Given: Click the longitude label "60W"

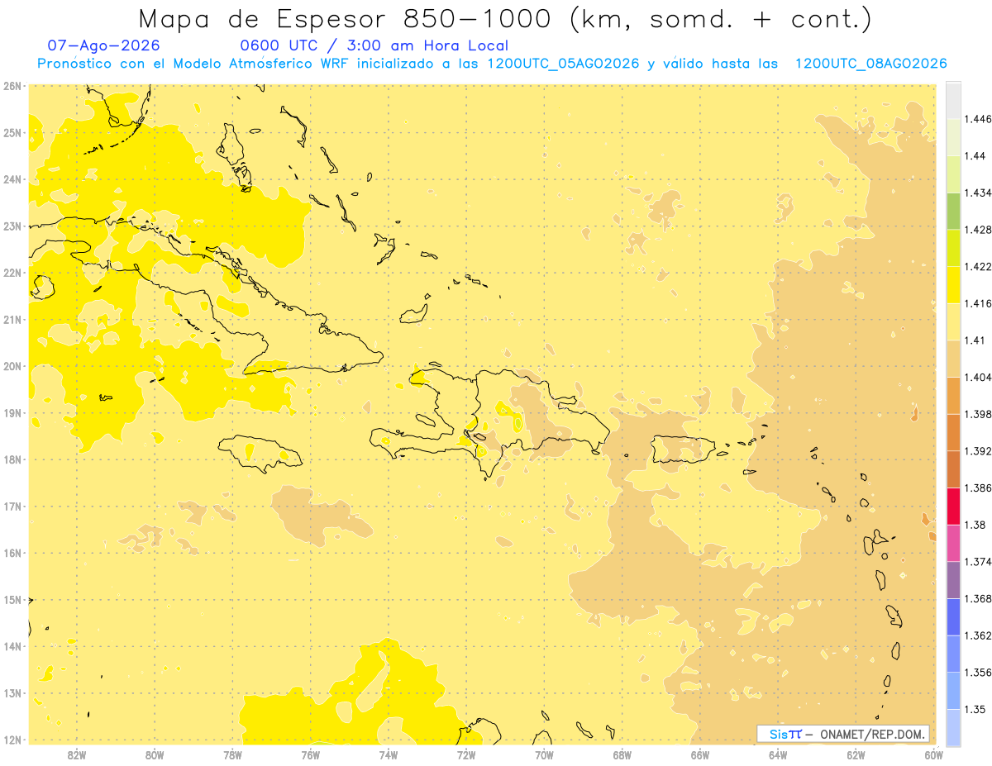Looking at the screenshot, I should coord(933,754).
